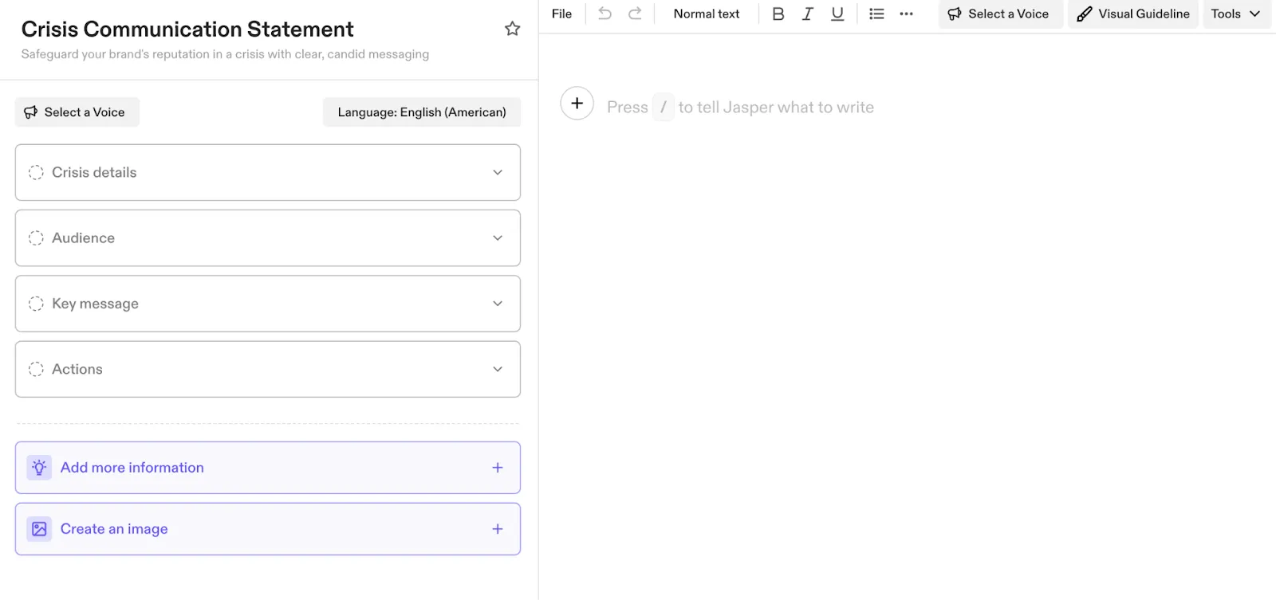This screenshot has width=1276, height=600.
Task: Click the Actions label
Action: point(77,369)
